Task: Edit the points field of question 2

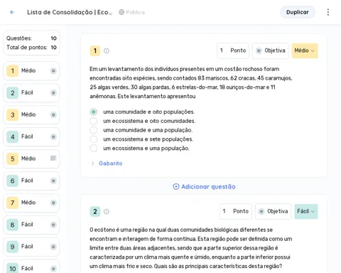Action: point(236,211)
